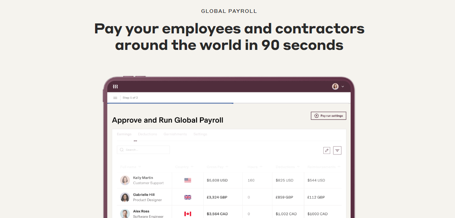Click the gross pay £3,324 GBP
Image resolution: width=455 pixels, height=218 pixels.
(217, 197)
